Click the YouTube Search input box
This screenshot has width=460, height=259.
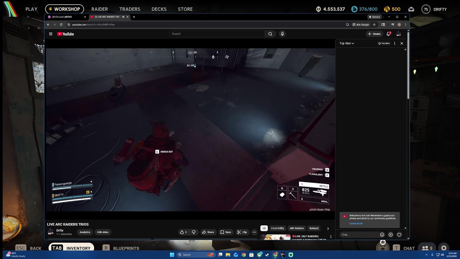point(217,34)
